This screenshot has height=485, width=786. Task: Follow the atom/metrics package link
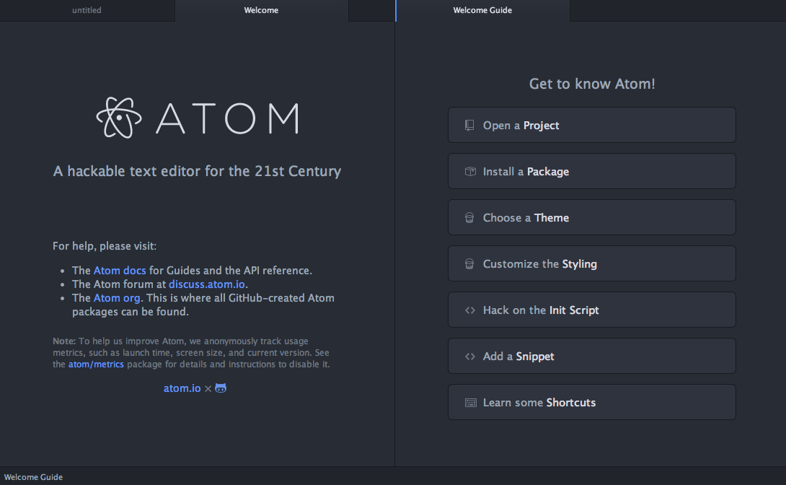click(x=96, y=364)
